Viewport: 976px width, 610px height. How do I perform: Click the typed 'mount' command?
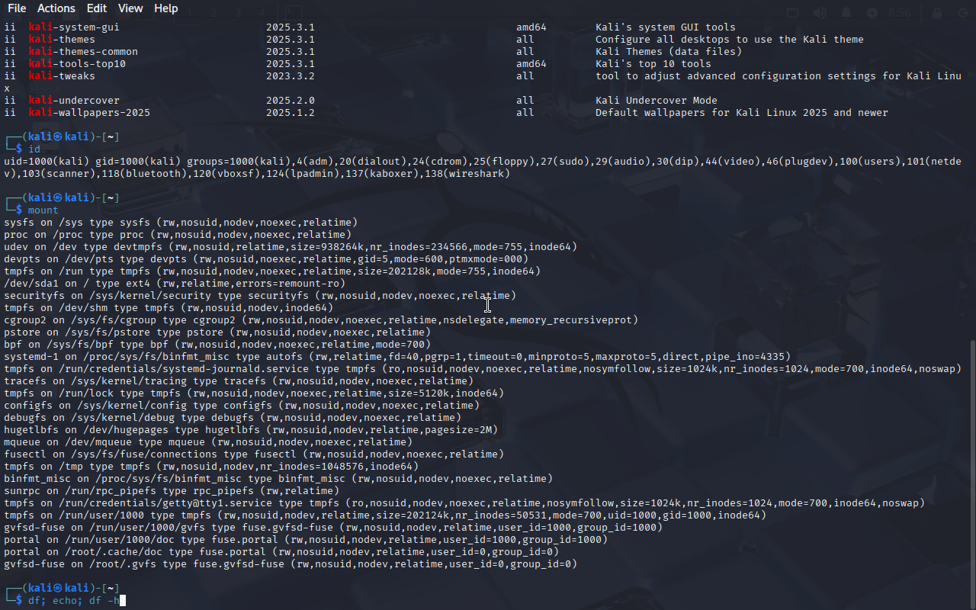[43, 210]
